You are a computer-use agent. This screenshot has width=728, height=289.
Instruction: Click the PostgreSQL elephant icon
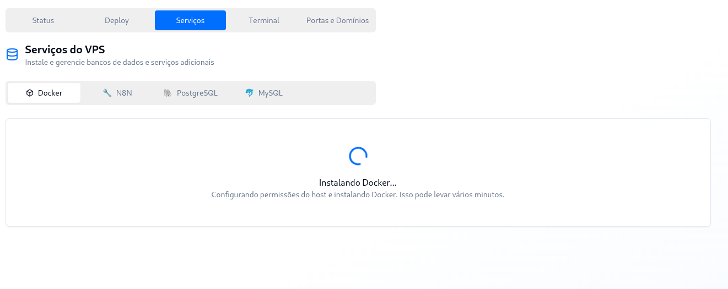tap(168, 93)
